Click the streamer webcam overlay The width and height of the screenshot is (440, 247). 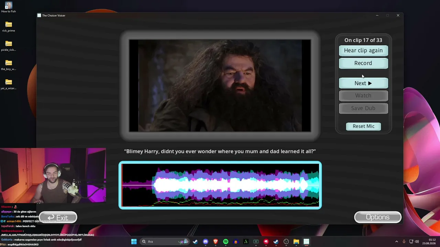click(53, 176)
